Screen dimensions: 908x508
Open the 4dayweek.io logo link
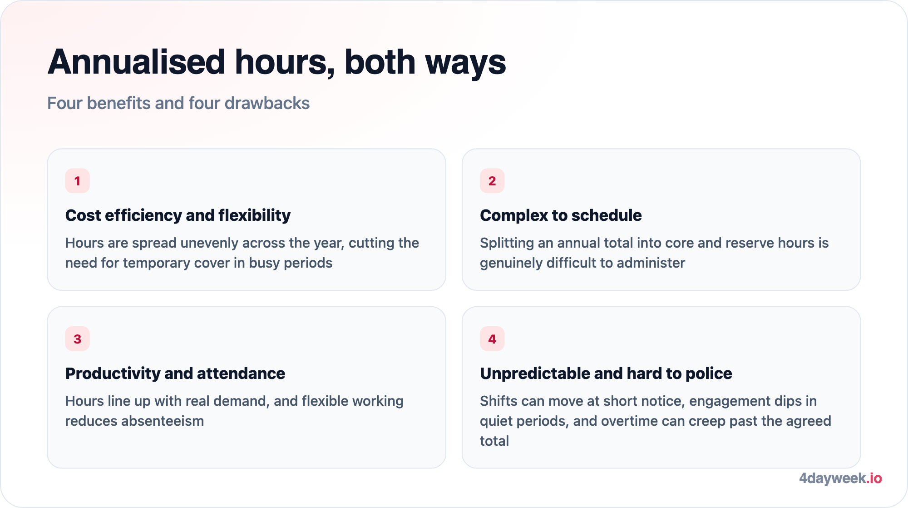[840, 478]
